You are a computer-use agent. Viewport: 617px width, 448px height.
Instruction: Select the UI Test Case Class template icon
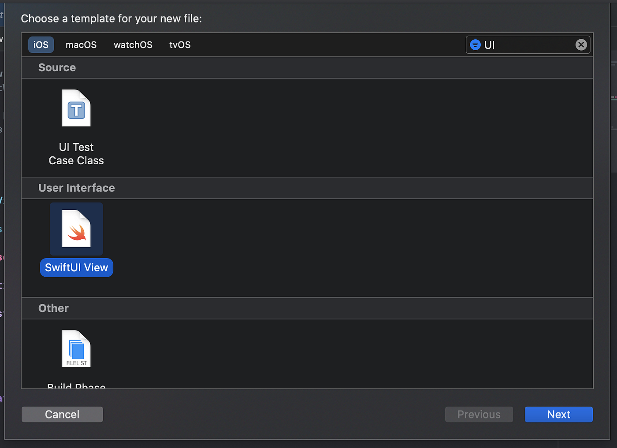tap(76, 108)
